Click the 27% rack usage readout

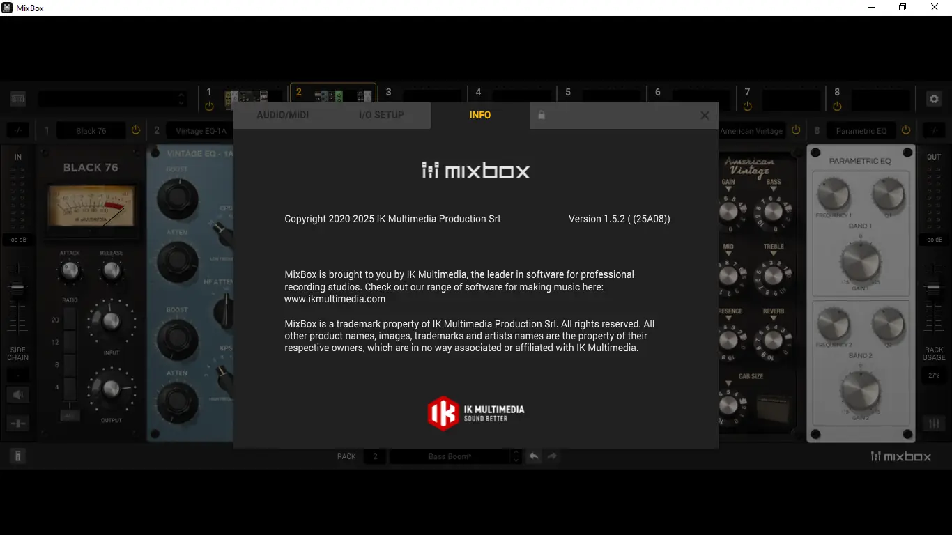click(x=934, y=375)
